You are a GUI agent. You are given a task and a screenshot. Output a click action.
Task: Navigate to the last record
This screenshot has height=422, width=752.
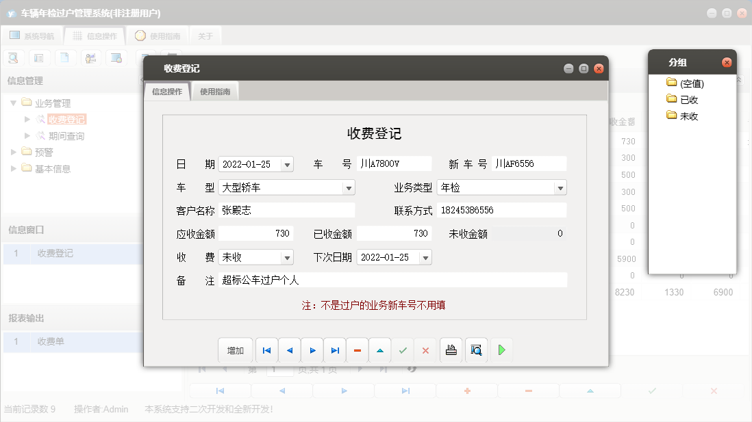[x=335, y=350]
